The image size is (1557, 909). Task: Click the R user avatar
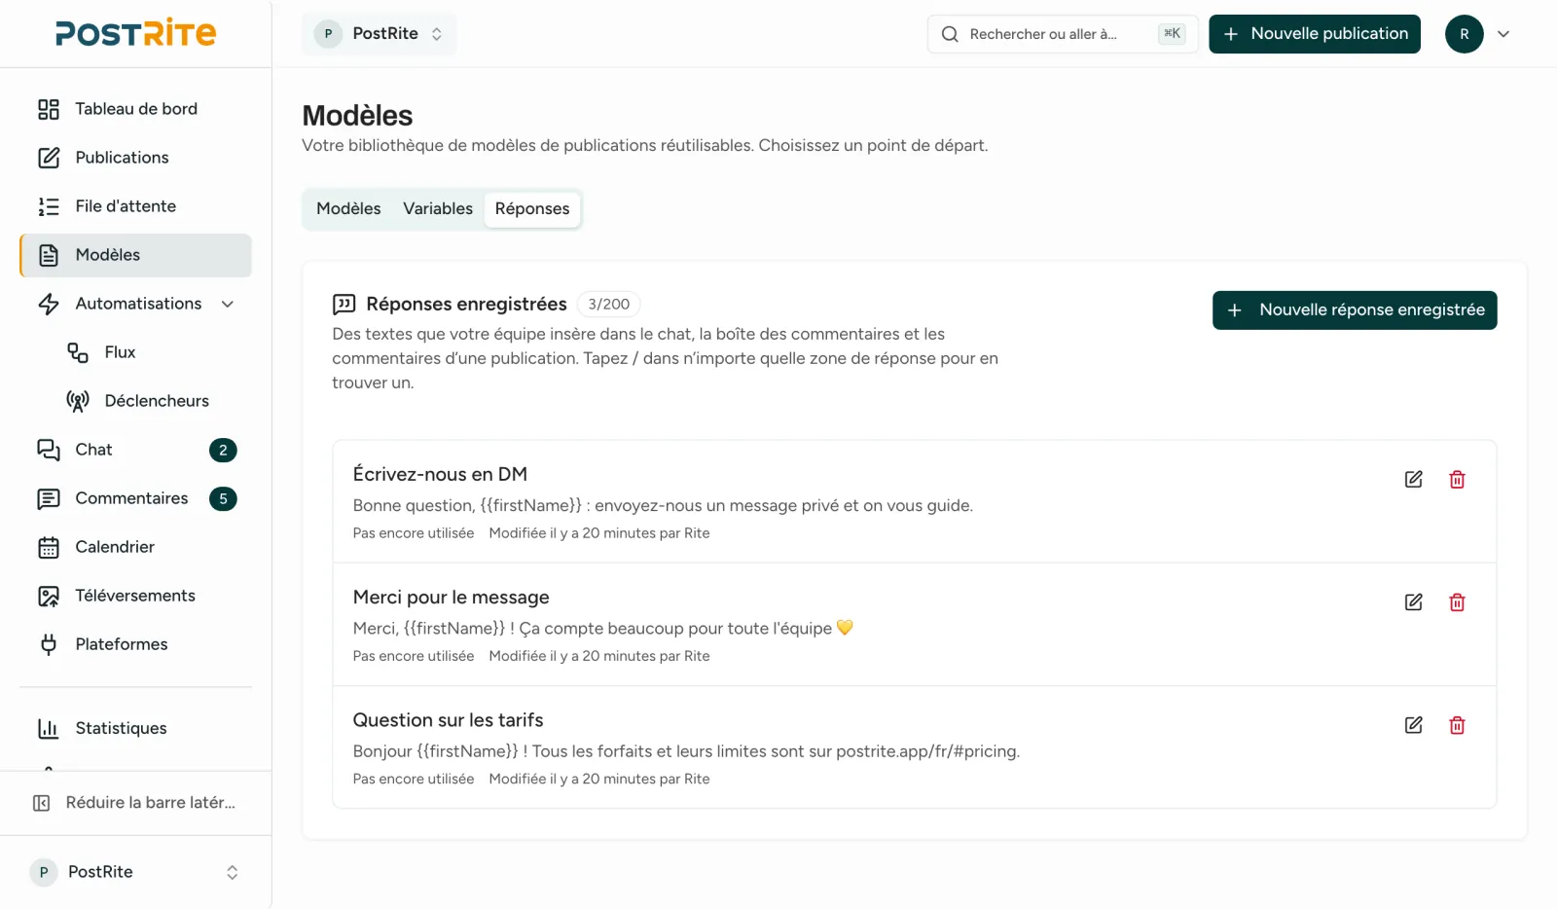click(x=1464, y=34)
